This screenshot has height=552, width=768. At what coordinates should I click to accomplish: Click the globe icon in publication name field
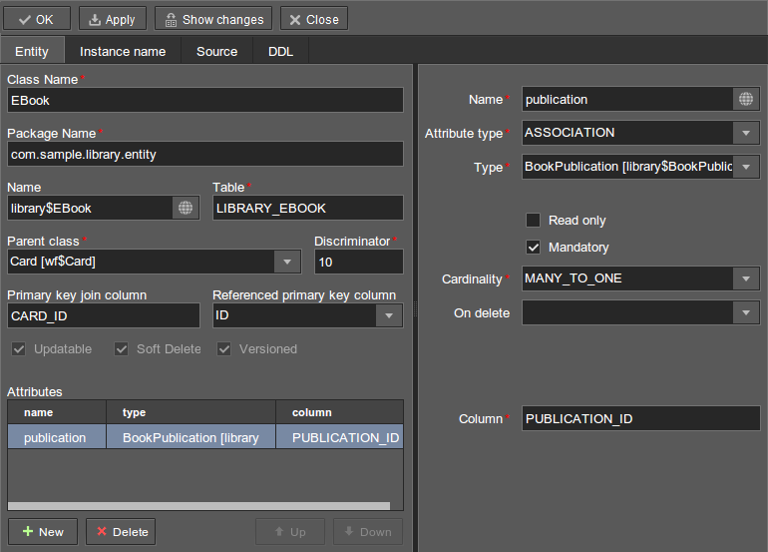tap(745, 100)
